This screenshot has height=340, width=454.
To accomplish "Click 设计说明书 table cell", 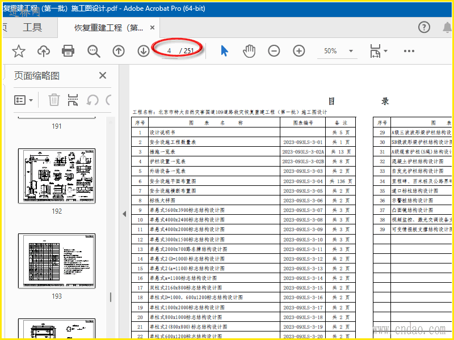I will (x=162, y=133).
